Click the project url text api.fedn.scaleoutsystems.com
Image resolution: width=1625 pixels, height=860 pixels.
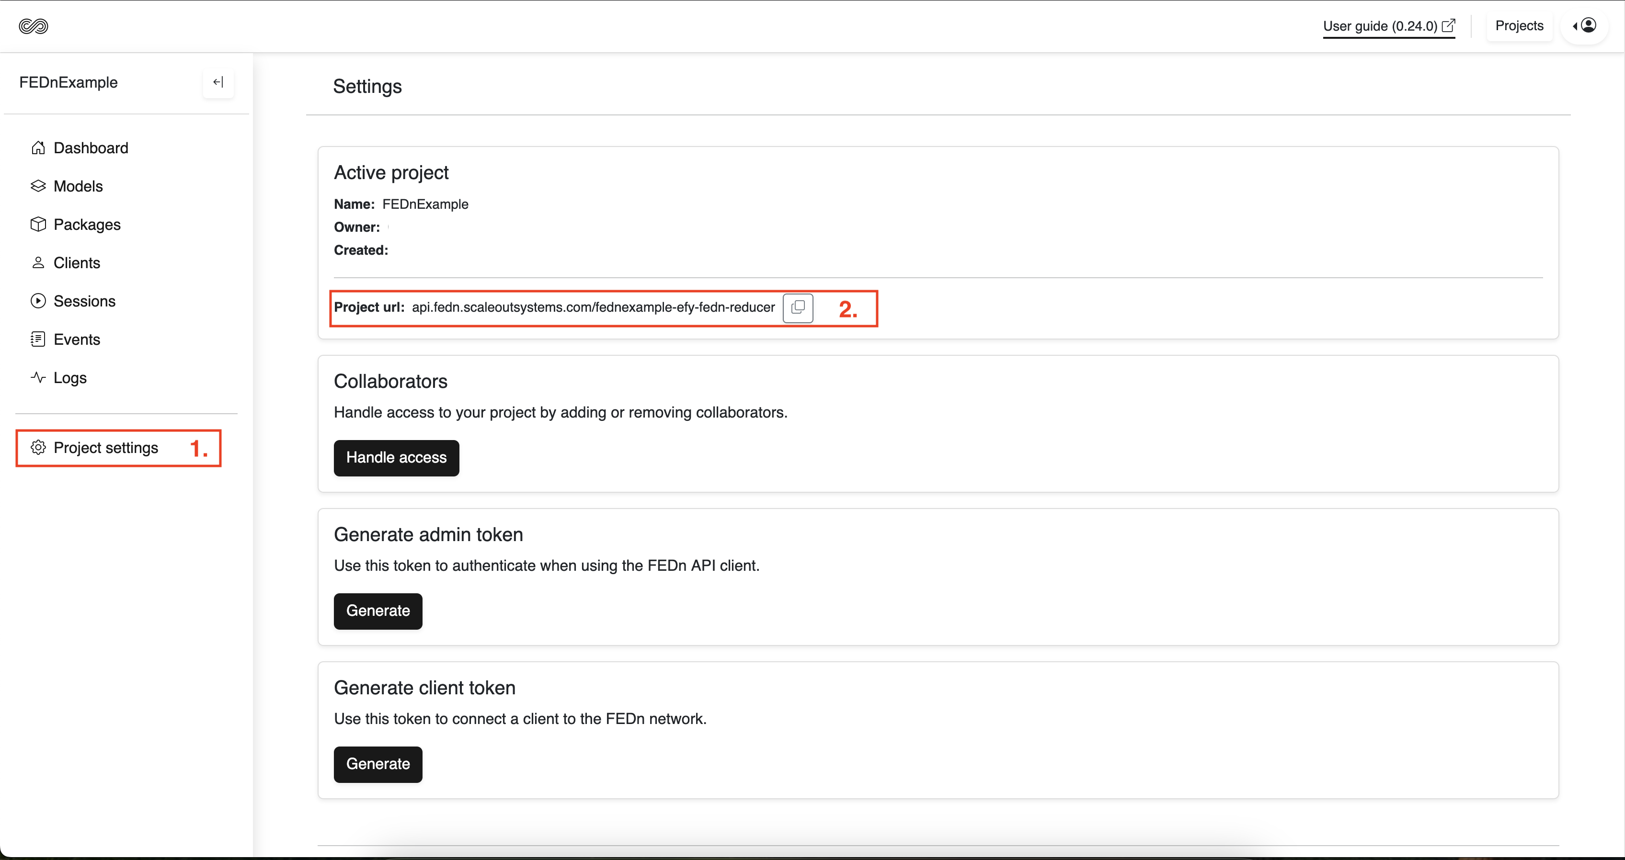coord(593,307)
